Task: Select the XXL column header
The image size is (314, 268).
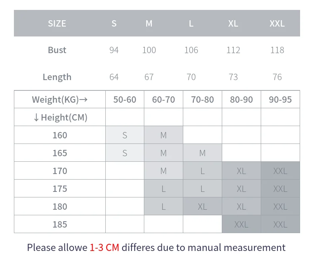Action: coord(277,23)
